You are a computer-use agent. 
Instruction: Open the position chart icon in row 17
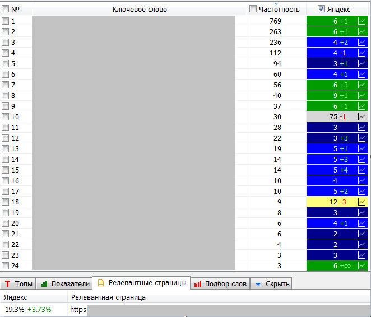pos(361,191)
